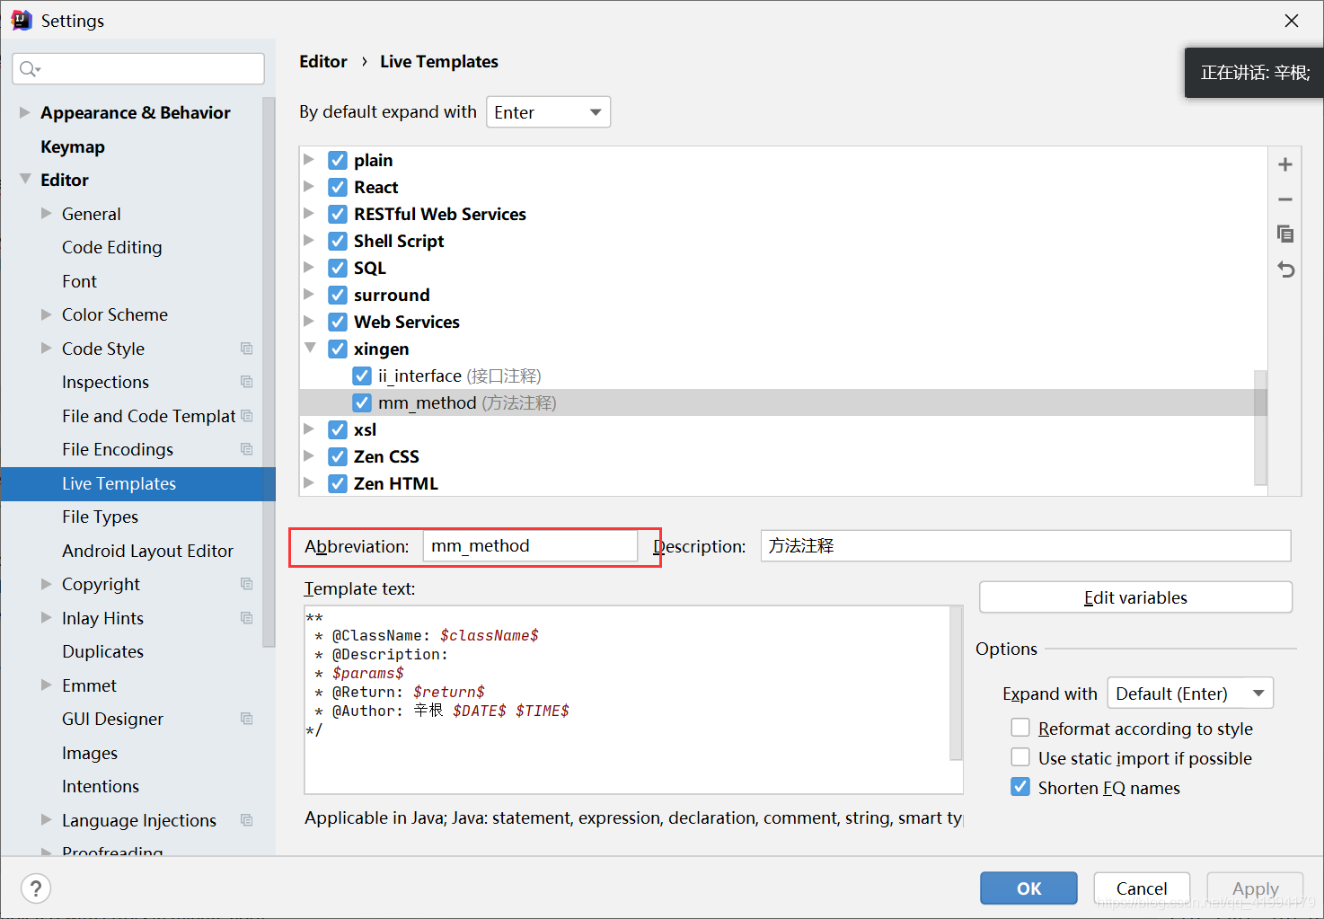Click the settings sidebar vertical scrollbar
Image resolution: width=1324 pixels, height=919 pixels.
269,373
